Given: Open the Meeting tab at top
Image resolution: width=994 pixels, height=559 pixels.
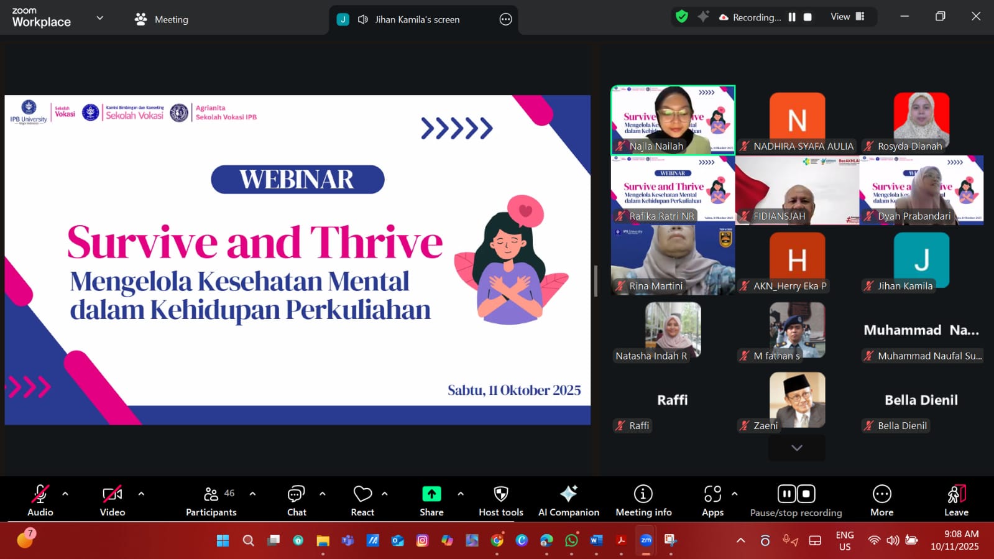Looking at the screenshot, I should click(x=162, y=19).
